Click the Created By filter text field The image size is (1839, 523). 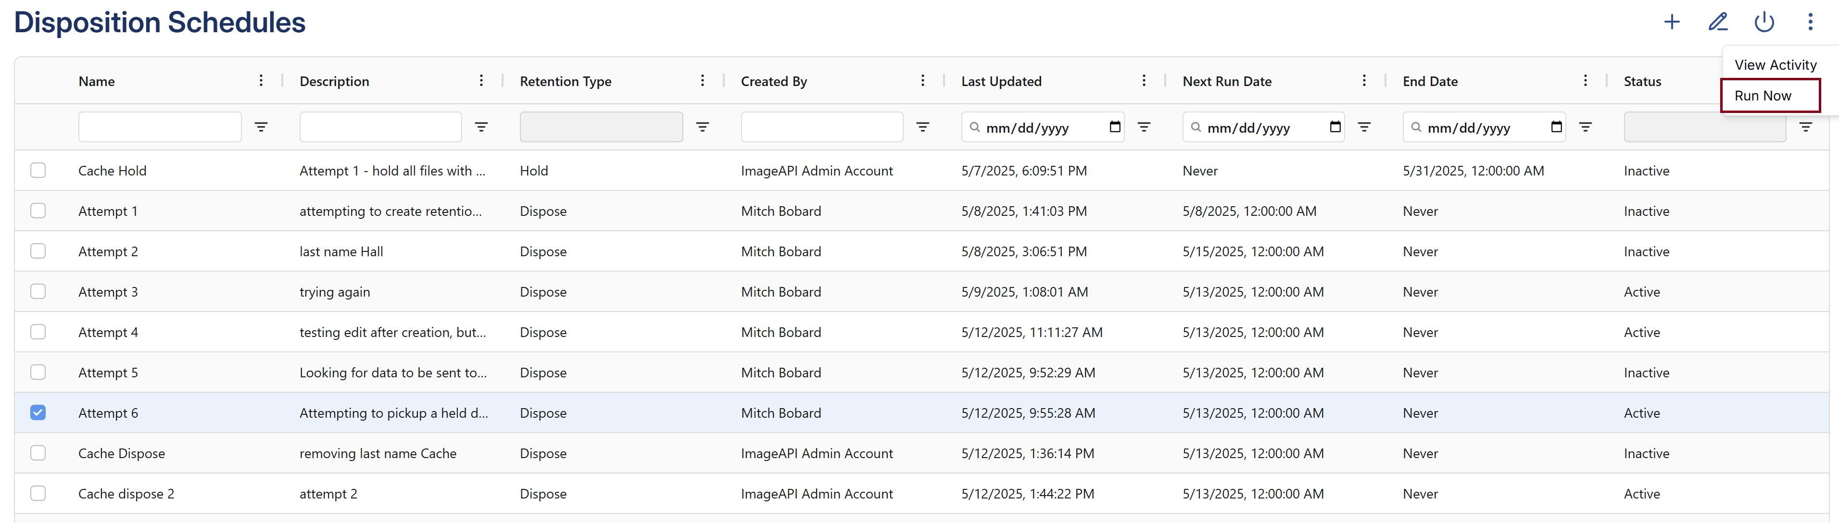pos(822,127)
